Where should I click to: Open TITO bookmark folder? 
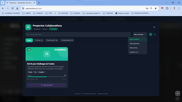point(49,13)
